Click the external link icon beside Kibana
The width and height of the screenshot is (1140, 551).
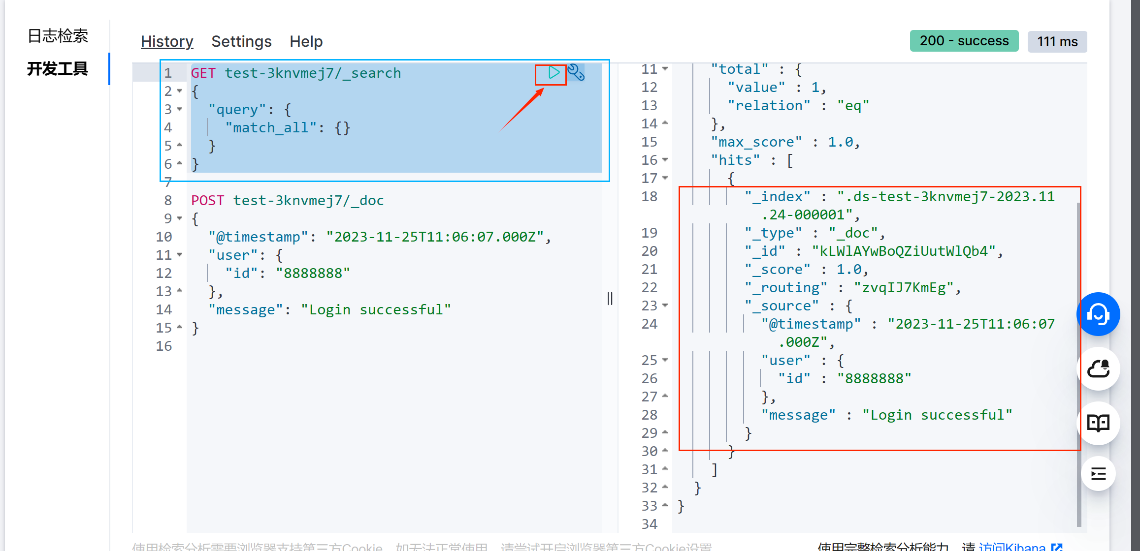tap(1056, 547)
